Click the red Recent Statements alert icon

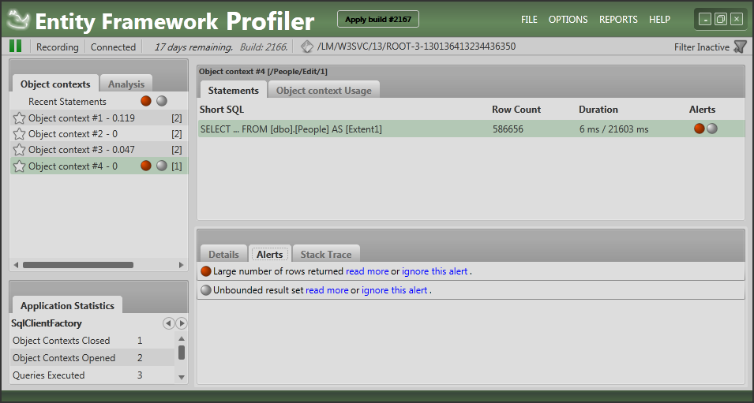coord(145,101)
